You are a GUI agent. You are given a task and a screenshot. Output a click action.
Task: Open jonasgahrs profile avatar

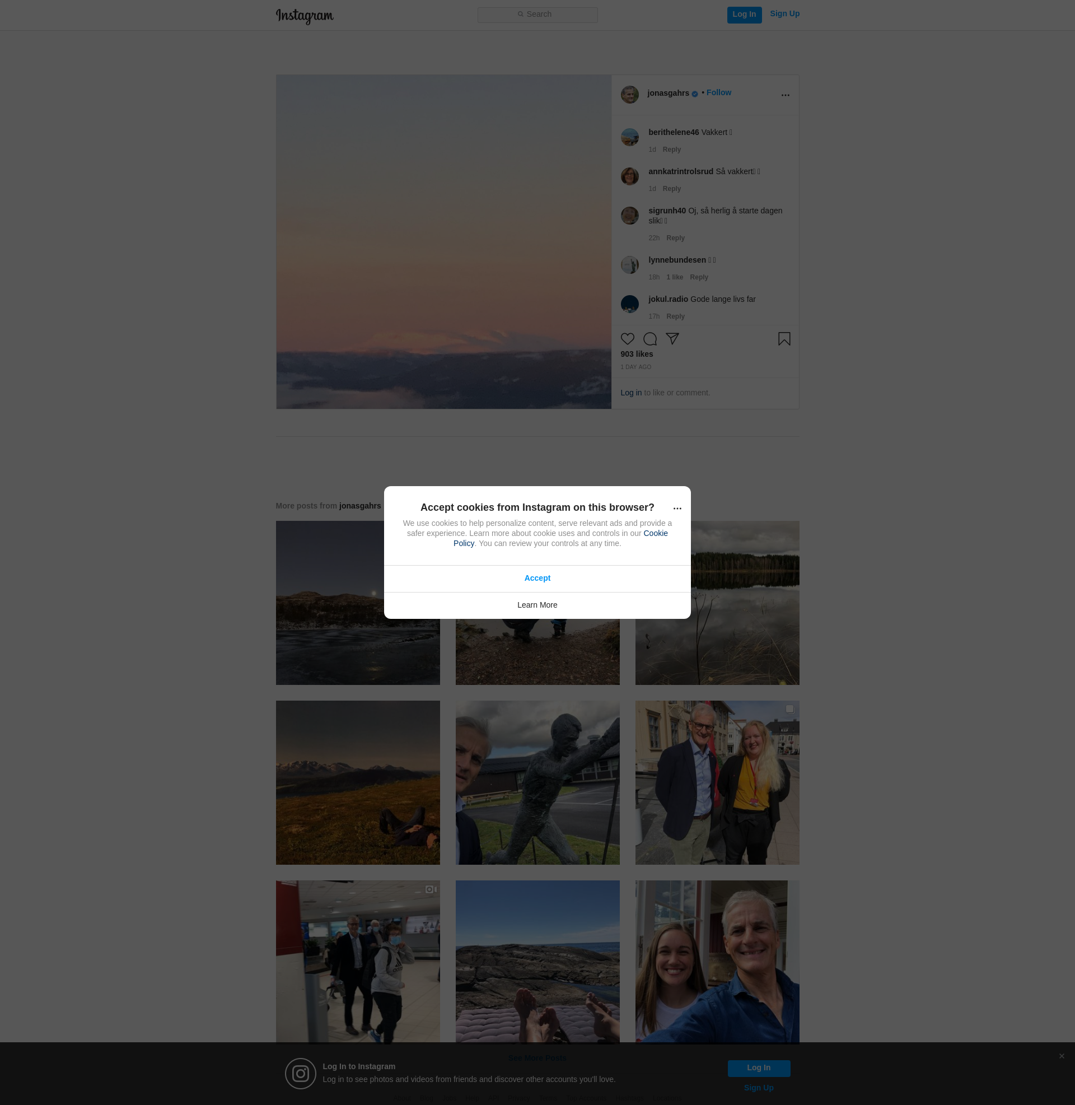(629, 94)
